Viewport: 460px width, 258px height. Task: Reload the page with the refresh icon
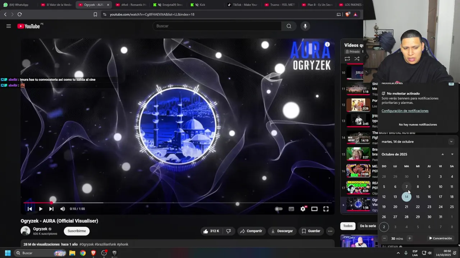[19, 14]
